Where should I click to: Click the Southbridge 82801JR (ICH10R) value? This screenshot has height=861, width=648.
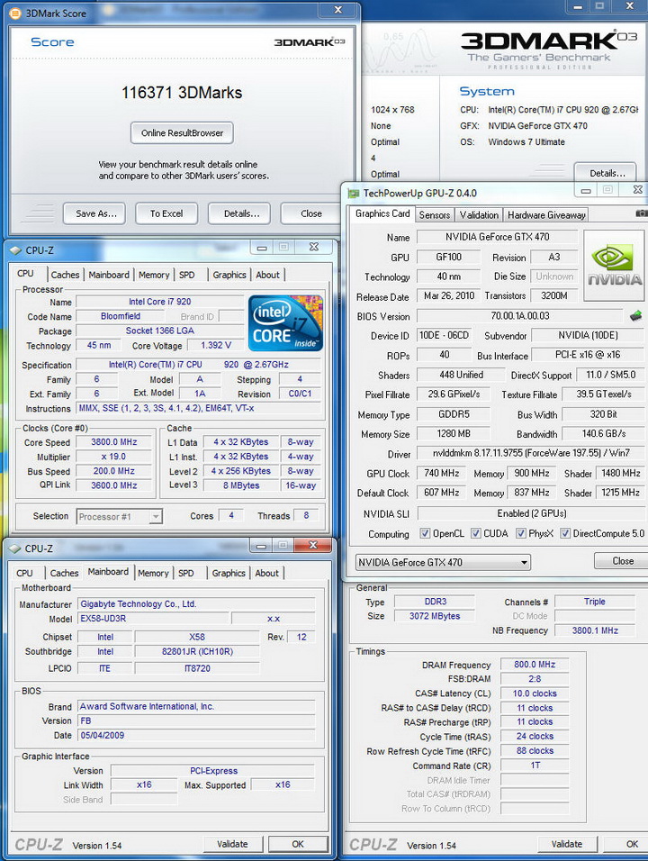click(x=197, y=652)
